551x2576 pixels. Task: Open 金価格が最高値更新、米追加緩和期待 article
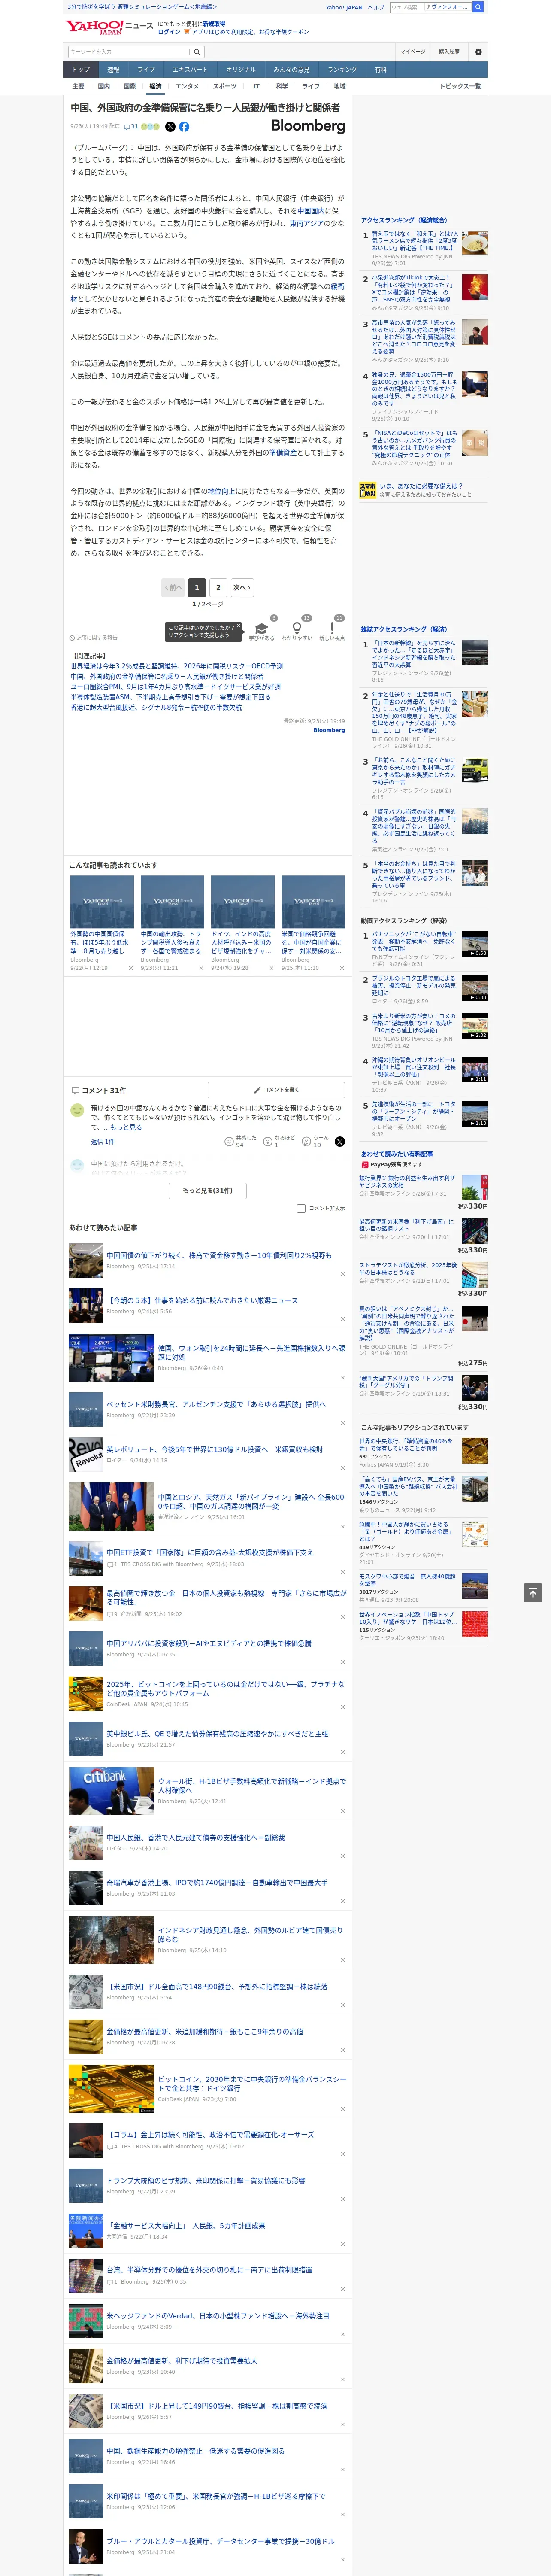[x=205, y=2031]
